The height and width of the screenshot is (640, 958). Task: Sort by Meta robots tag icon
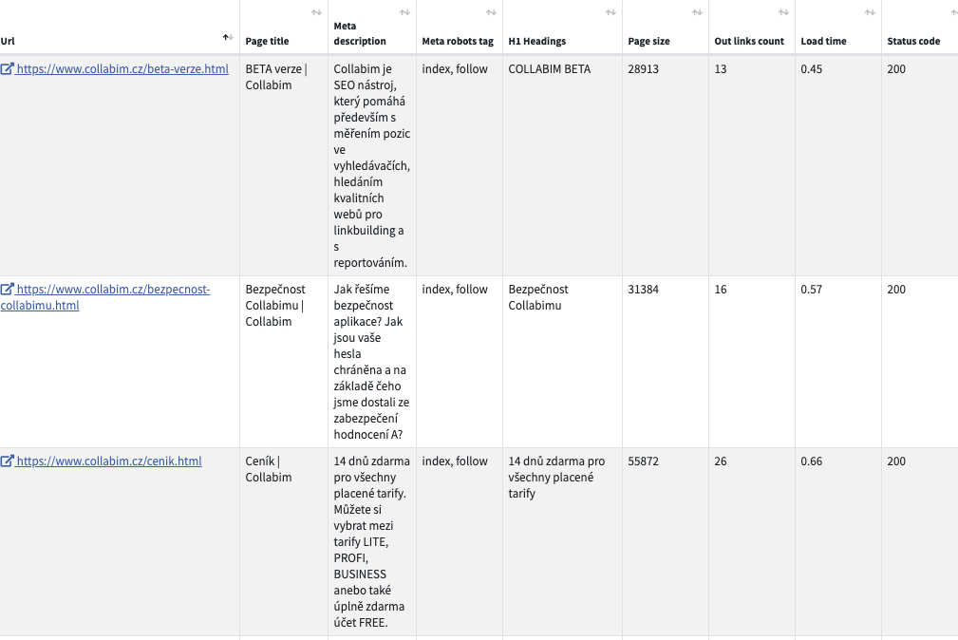pyautogui.click(x=491, y=13)
